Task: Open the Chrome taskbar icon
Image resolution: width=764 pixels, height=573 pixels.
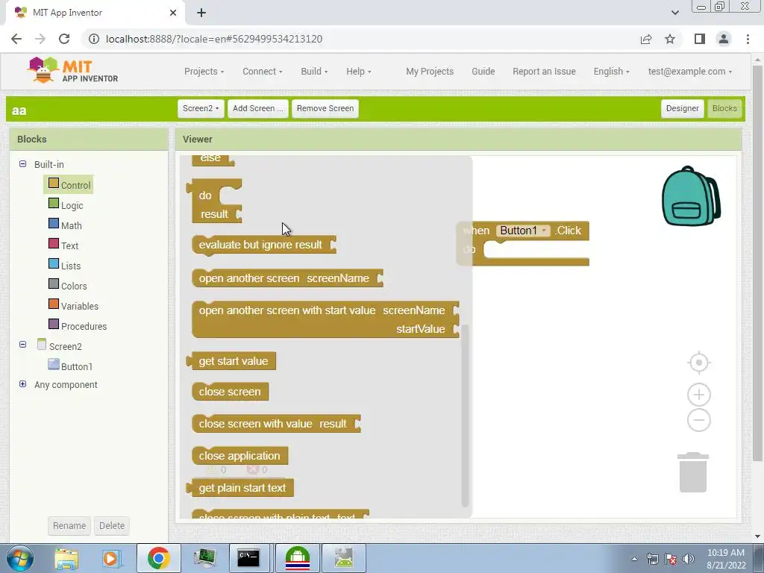Action: click(158, 558)
